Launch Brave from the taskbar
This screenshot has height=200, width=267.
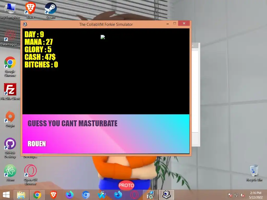[53, 195]
